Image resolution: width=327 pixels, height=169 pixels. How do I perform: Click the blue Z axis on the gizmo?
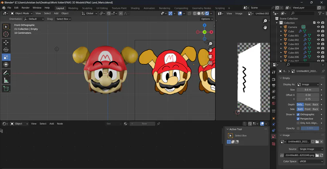[x=205, y=25]
